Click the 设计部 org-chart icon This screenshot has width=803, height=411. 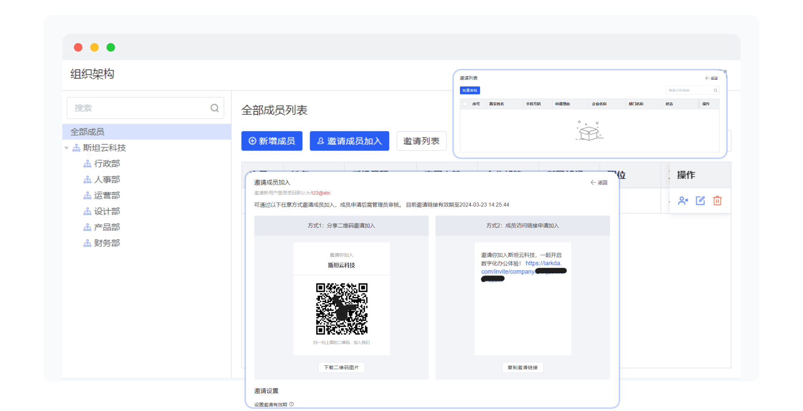pos(87,212)
